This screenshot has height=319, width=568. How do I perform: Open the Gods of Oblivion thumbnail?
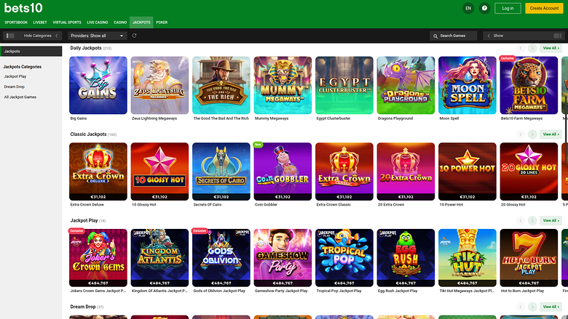[221, 258]
